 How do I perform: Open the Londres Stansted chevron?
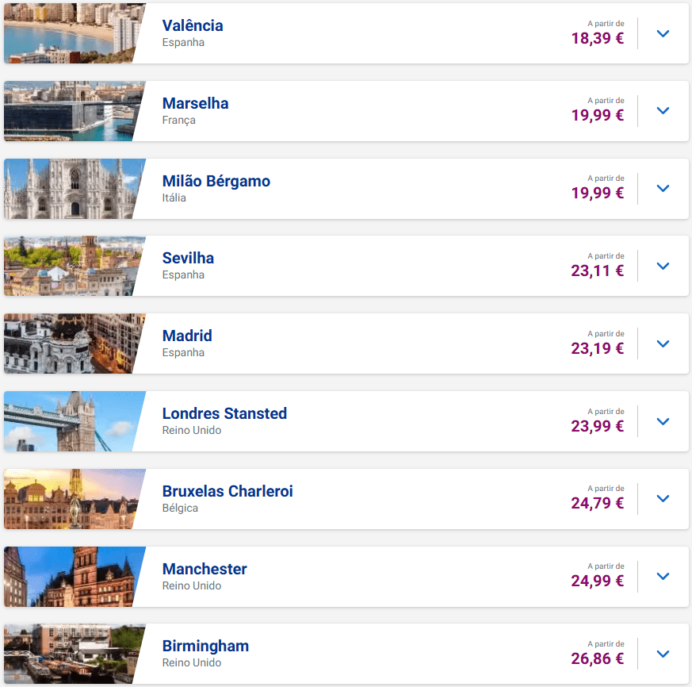tap(663, 421)
